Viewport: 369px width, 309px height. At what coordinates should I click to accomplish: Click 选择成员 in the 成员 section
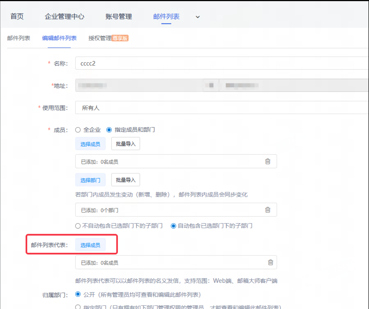(x=90, y=144)
